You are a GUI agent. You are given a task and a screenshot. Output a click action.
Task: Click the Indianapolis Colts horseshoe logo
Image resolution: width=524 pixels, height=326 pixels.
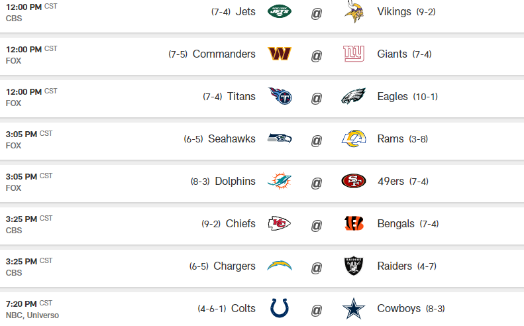280,309
